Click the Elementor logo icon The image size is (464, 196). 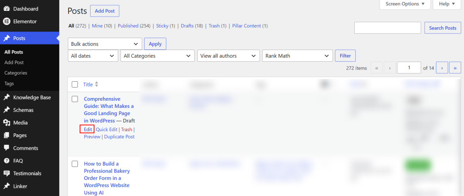tap(6, 21)
